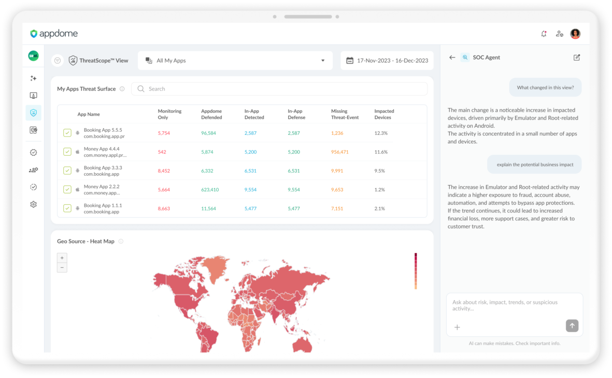Add attachment with plus in chat box
Screen dimensions: 612x378
click(x=457, y=327)
